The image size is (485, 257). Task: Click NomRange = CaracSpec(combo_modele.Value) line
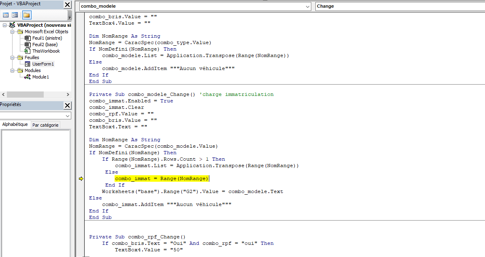[x=153, y=146]
